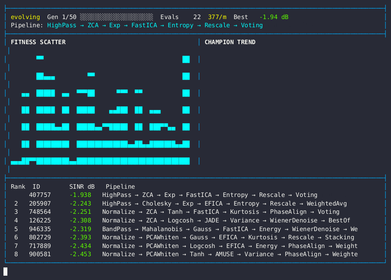Click the 'Pipeline' table column header
Screen dimensions: 391x280
[x=120, y=187]
